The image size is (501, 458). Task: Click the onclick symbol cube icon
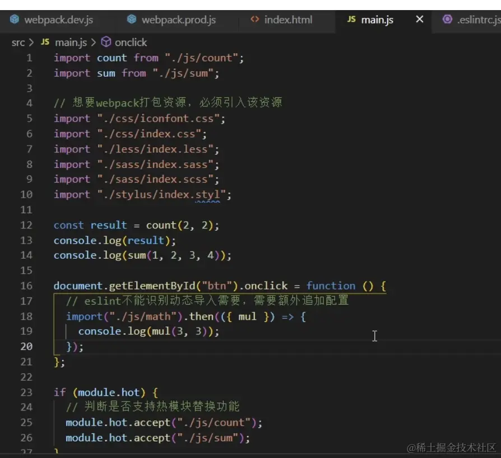point(106,42)
